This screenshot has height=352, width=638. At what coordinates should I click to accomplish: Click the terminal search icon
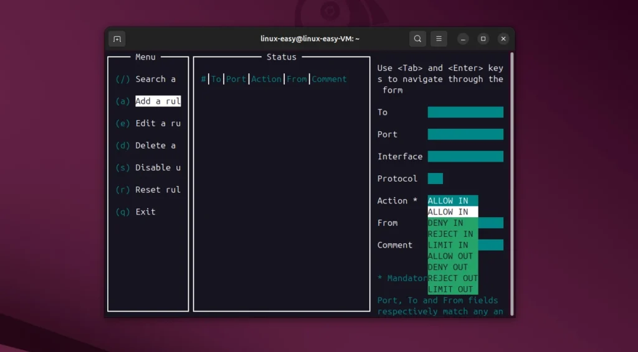tap(417, 39)
